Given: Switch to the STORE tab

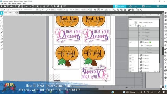Looking at the screenshot, I should pyautogui.click(x=133, y=6).
